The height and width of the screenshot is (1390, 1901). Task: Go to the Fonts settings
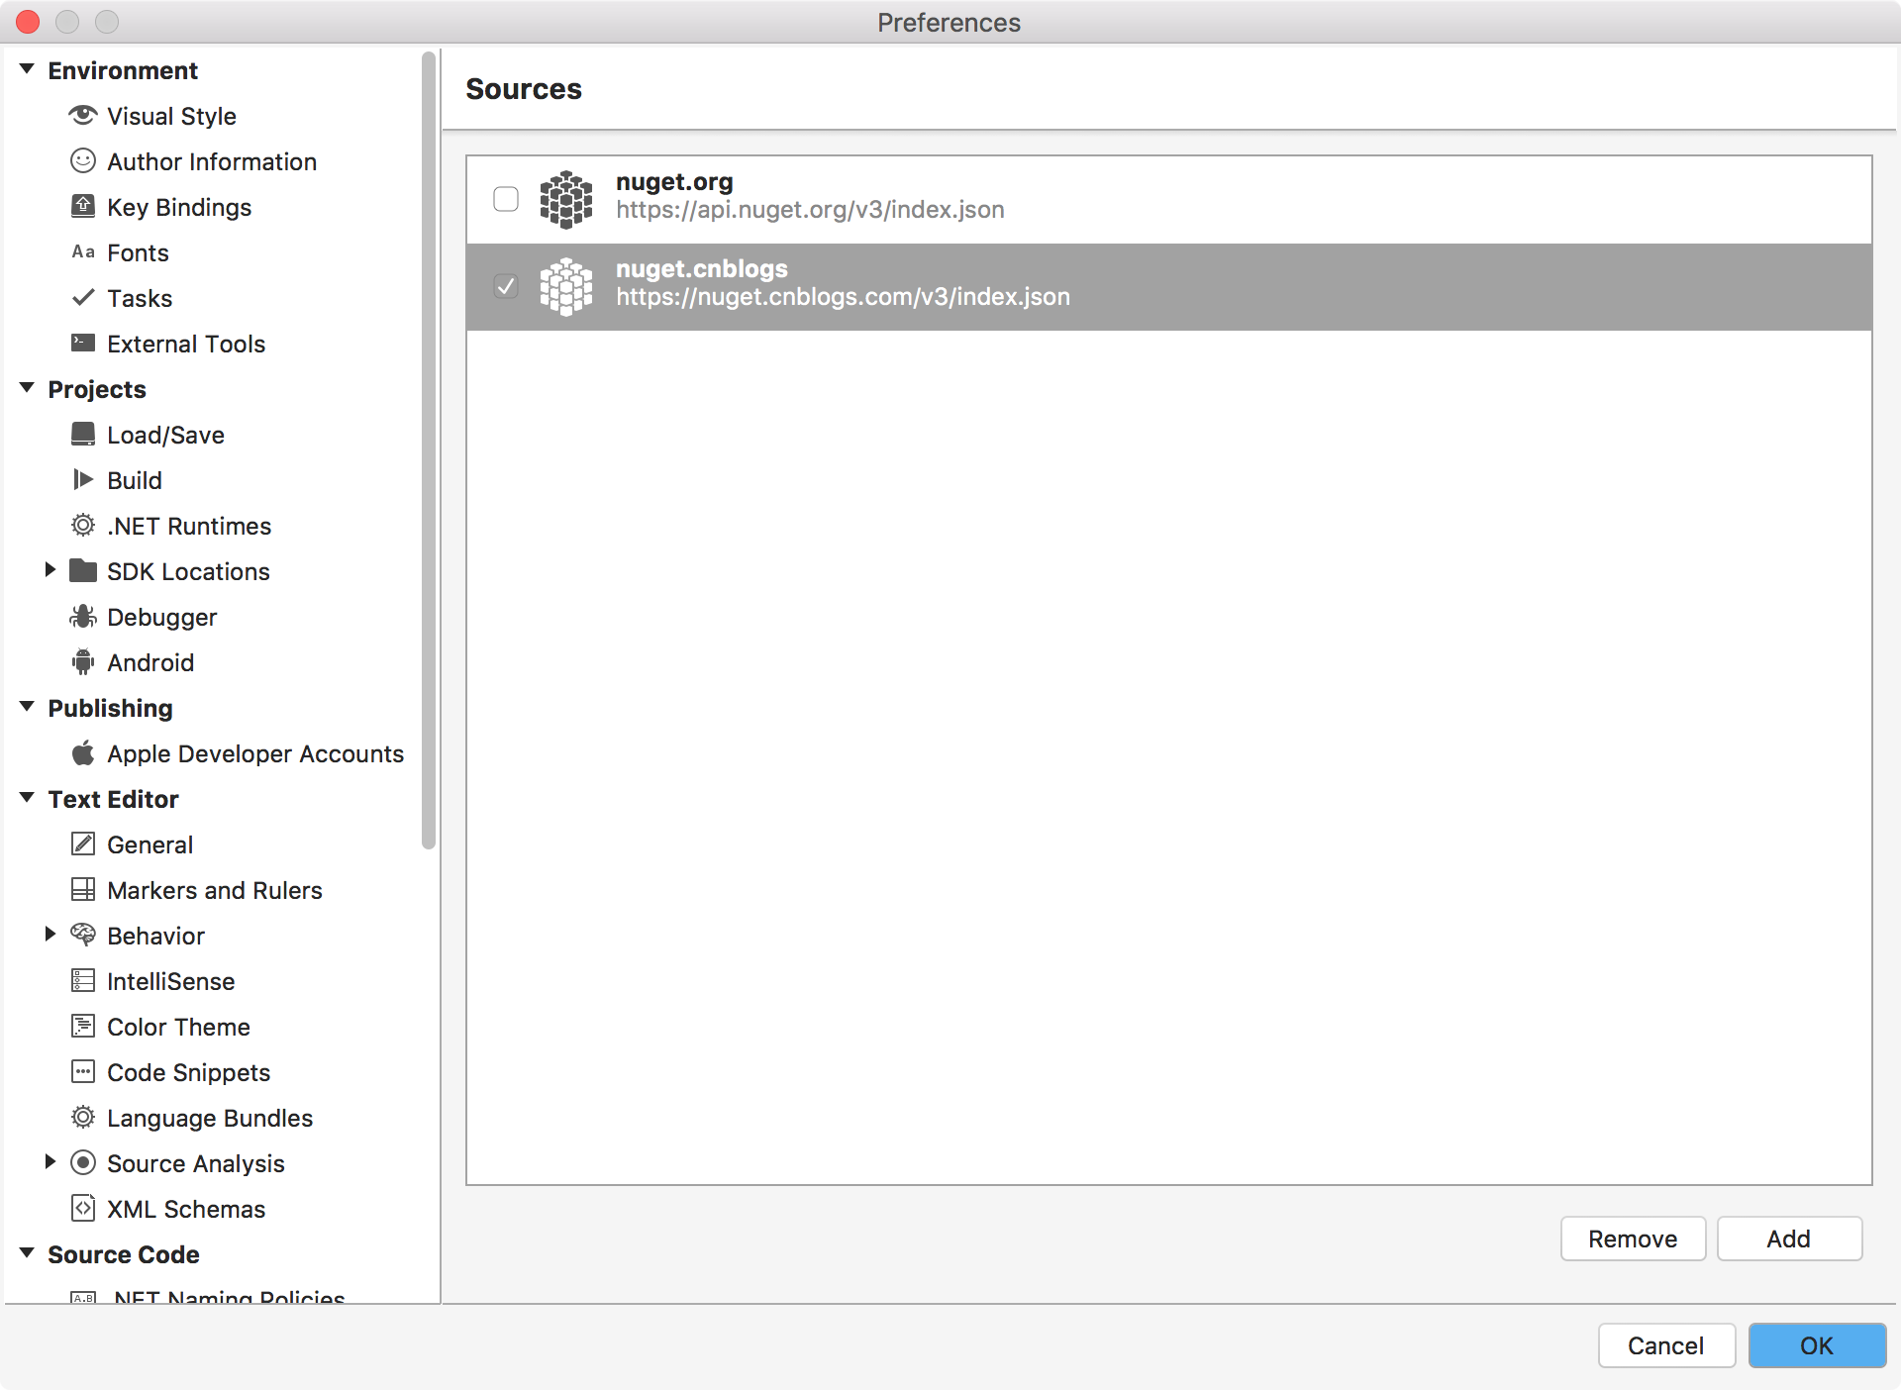138,252
